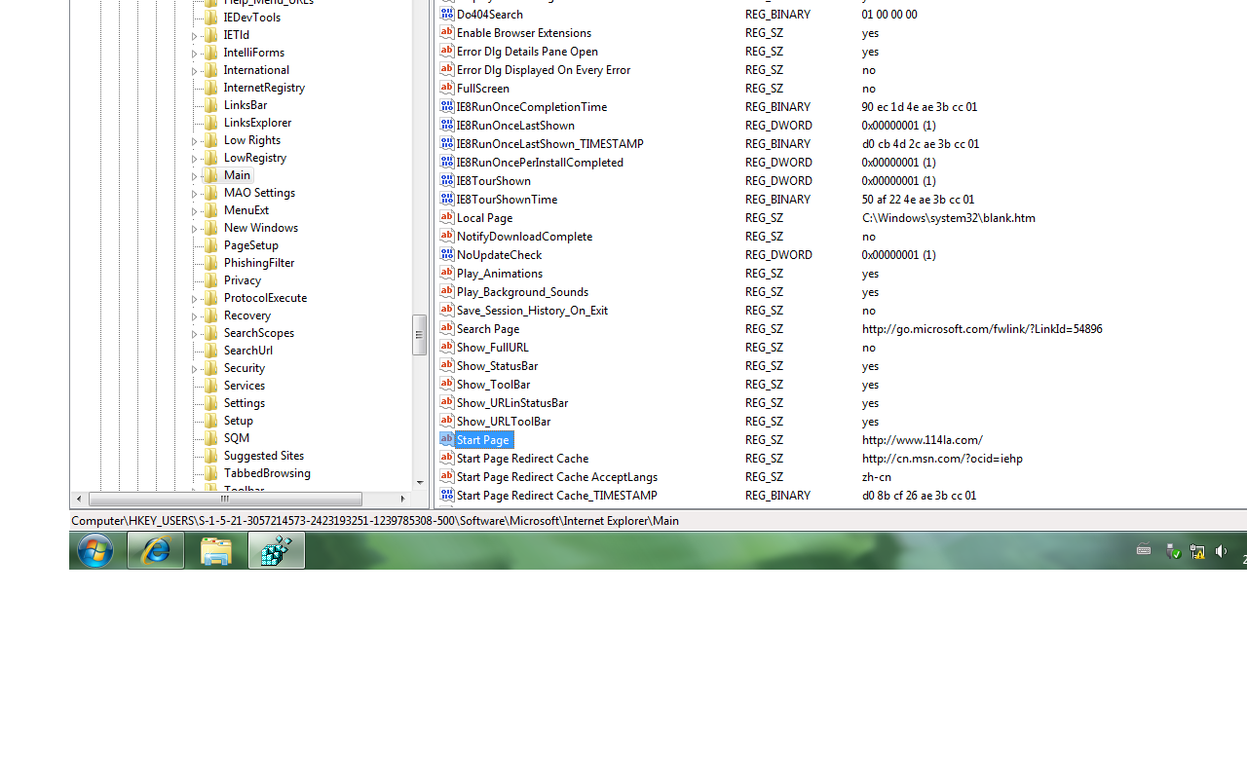Open Internet Explorer from the taskbar
The height and width of the screenshot is (779, 1247).
[x=156, y=551]
